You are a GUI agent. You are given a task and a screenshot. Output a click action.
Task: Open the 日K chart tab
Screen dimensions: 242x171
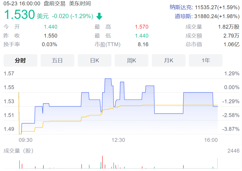coord(95,60)
